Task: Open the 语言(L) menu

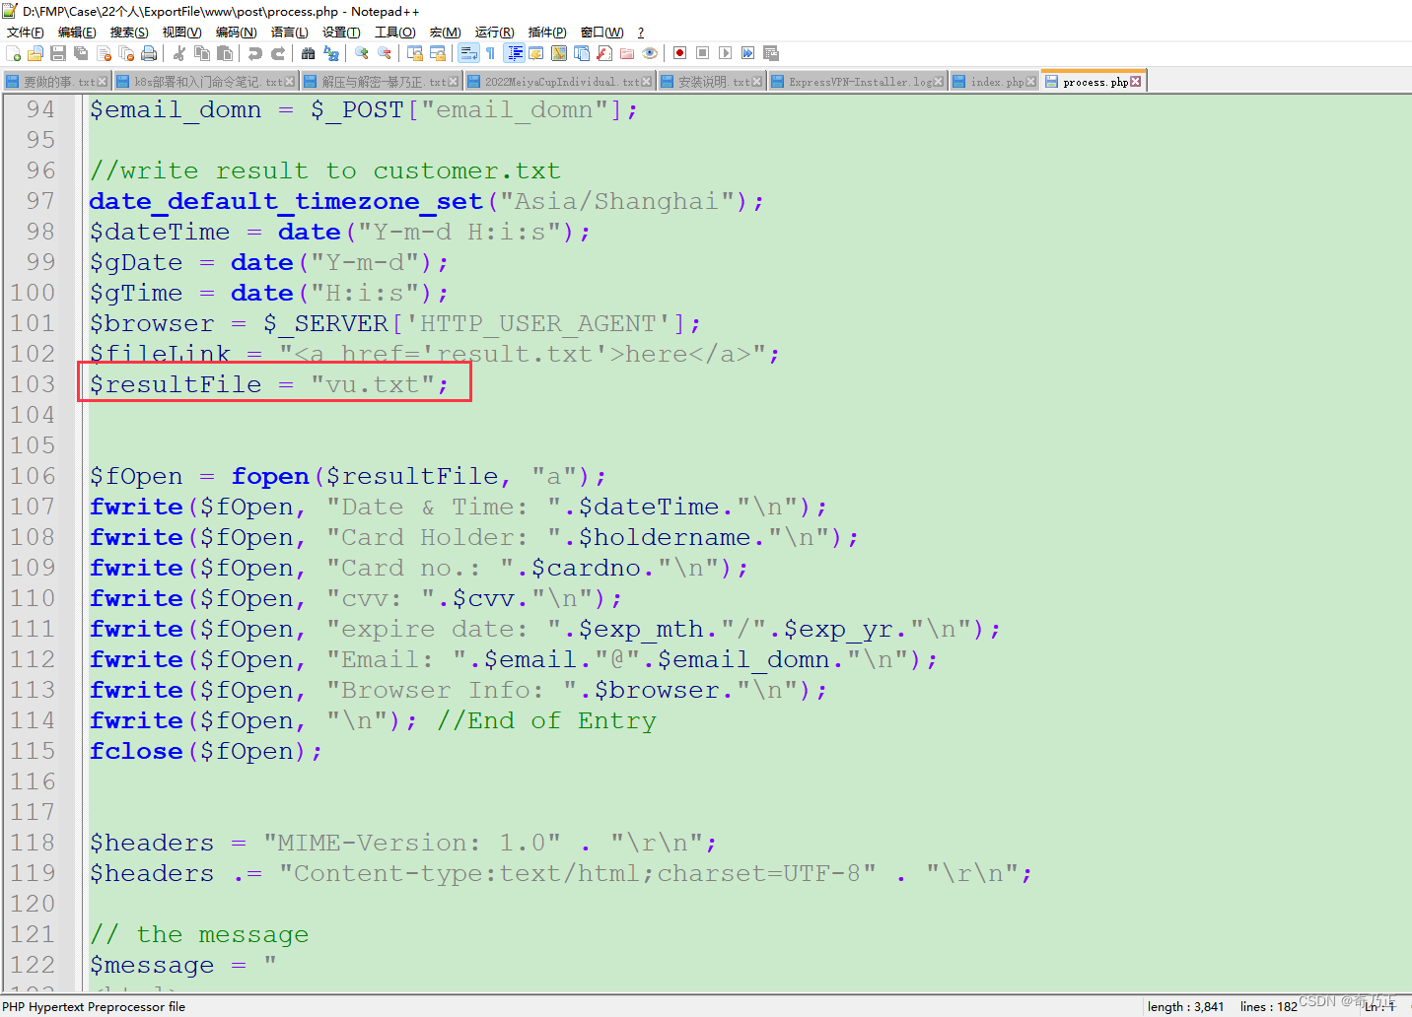Action: click(289, 33)
